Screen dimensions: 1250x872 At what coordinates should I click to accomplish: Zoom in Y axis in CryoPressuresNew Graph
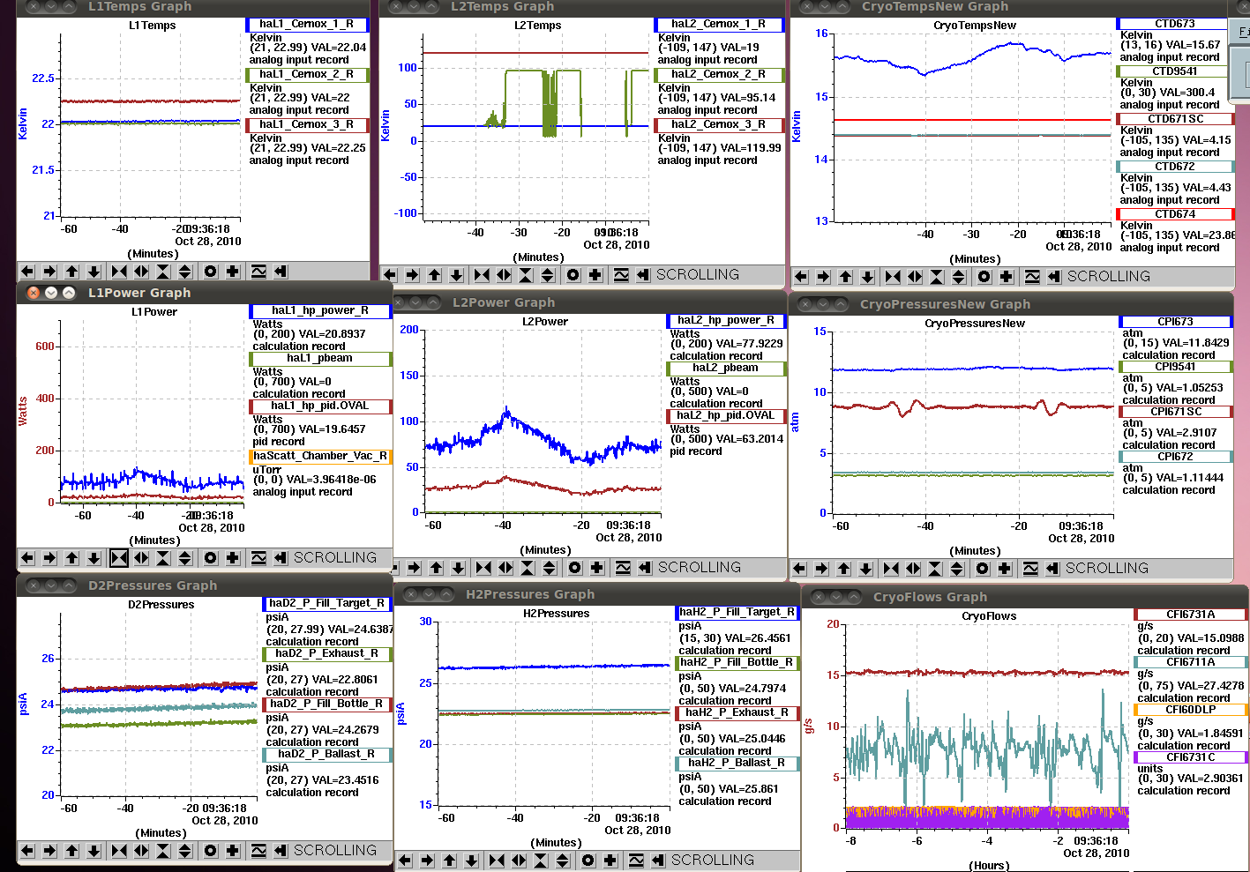coord(935,569)
